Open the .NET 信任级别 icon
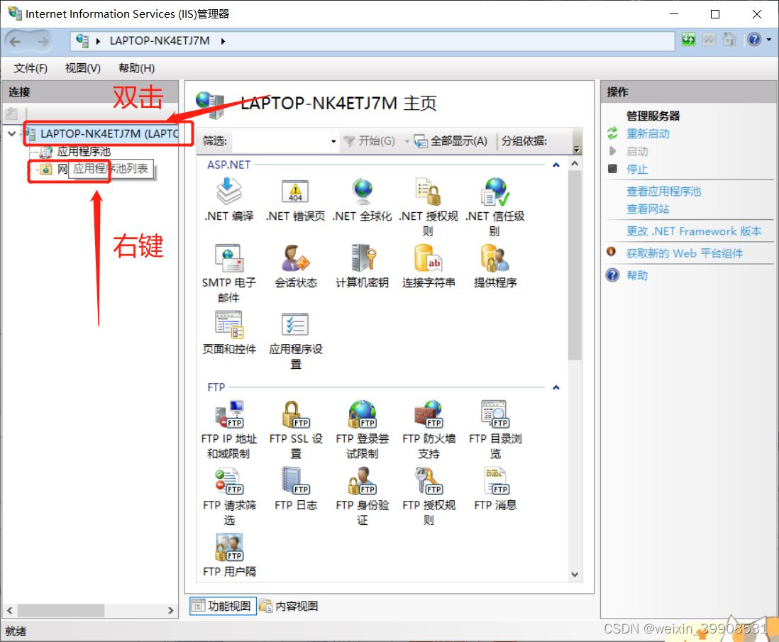Image resolution: width=779 pixels, height=642 pixels. pos(495,192)
